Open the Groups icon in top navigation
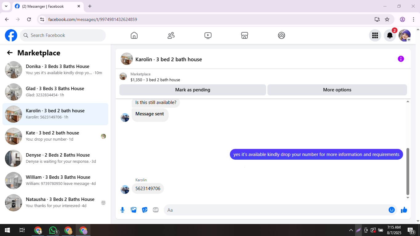Viewport: 420px width, 236px height. 282,35
